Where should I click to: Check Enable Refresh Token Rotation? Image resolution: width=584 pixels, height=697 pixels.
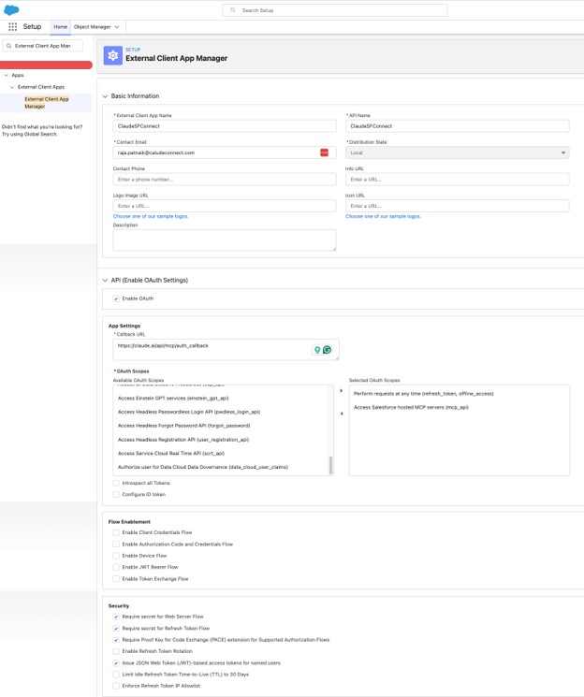coord(116,651)
